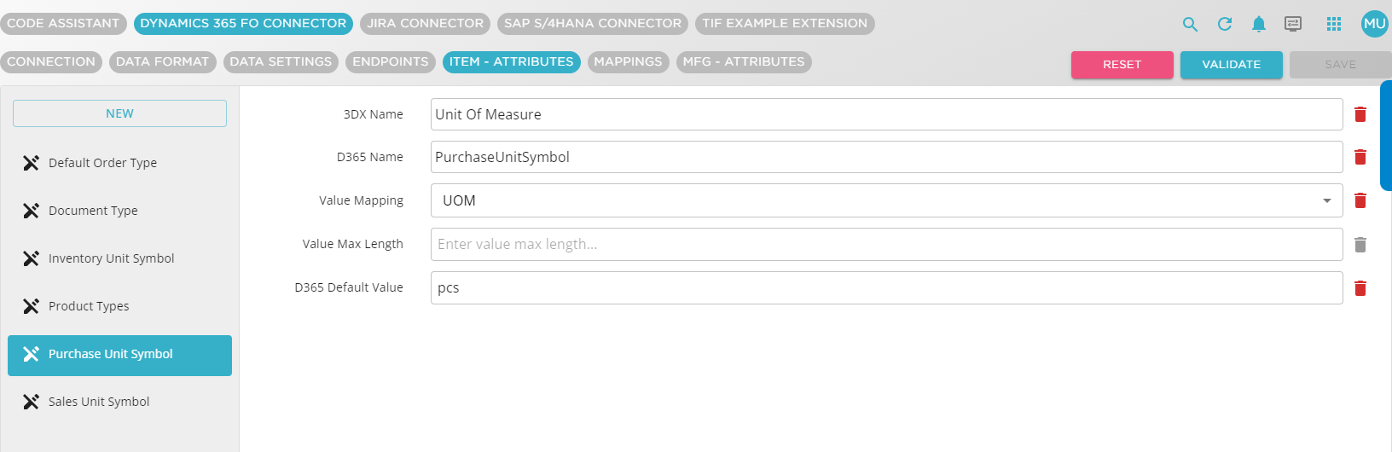Delete the D365 Name field value
1392x452 pixels.
pyautogui.click(x=1360, y=157)
